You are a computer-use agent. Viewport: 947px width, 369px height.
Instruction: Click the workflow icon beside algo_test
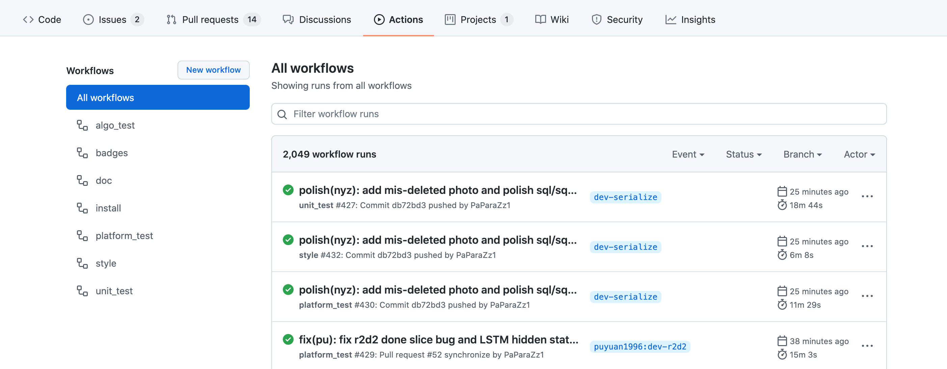(x=82, y=126)
